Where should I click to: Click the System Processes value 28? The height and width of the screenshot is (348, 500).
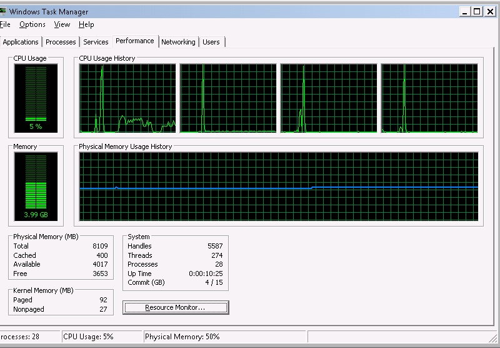tap(219, 264)
